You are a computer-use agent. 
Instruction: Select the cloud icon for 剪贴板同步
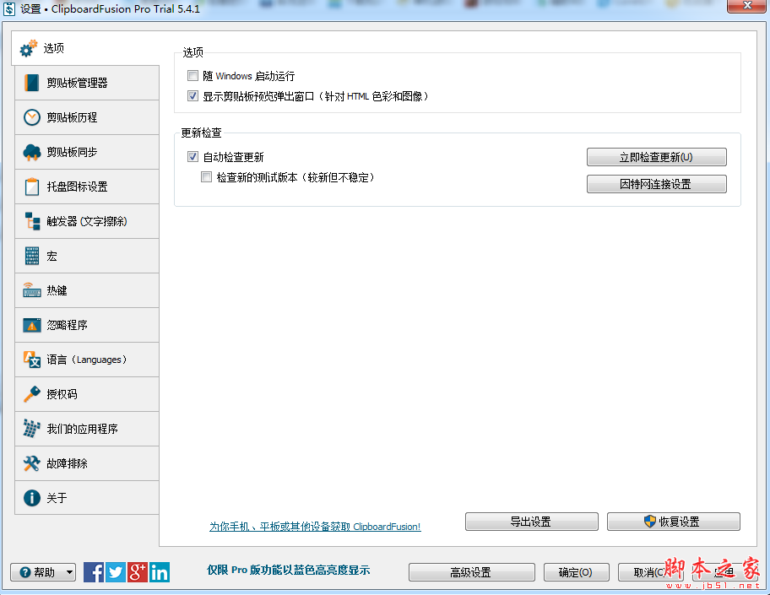point(32,152)
